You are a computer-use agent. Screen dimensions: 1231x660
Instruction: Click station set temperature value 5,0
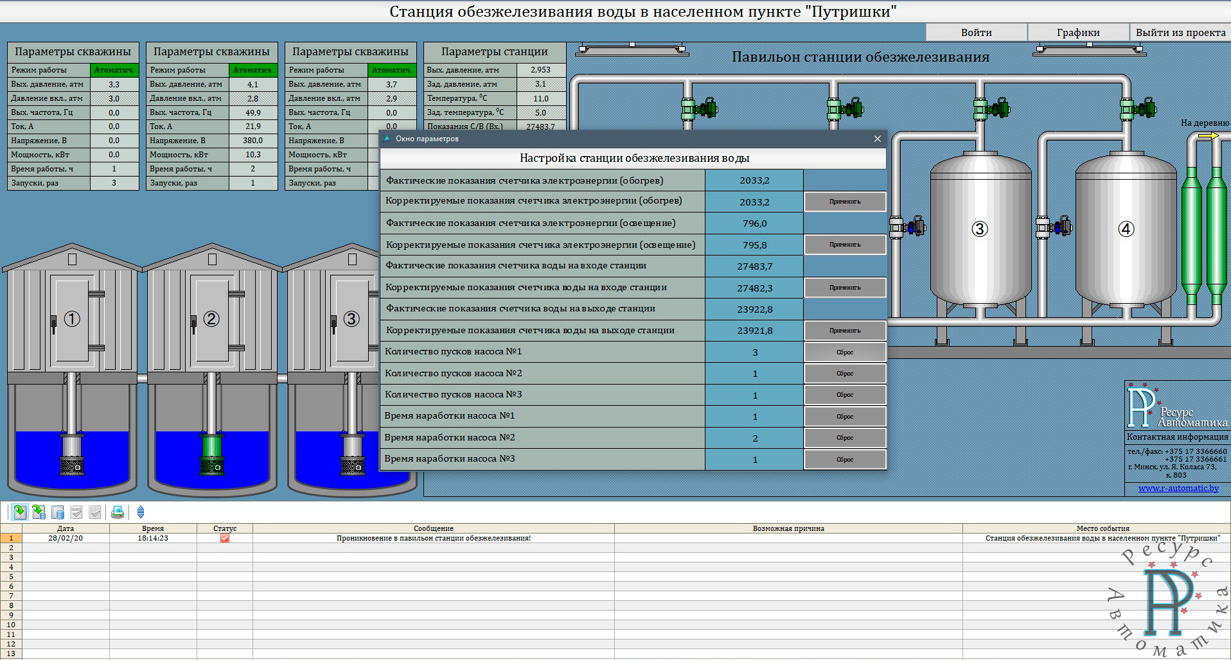click(x=541, y=112)
